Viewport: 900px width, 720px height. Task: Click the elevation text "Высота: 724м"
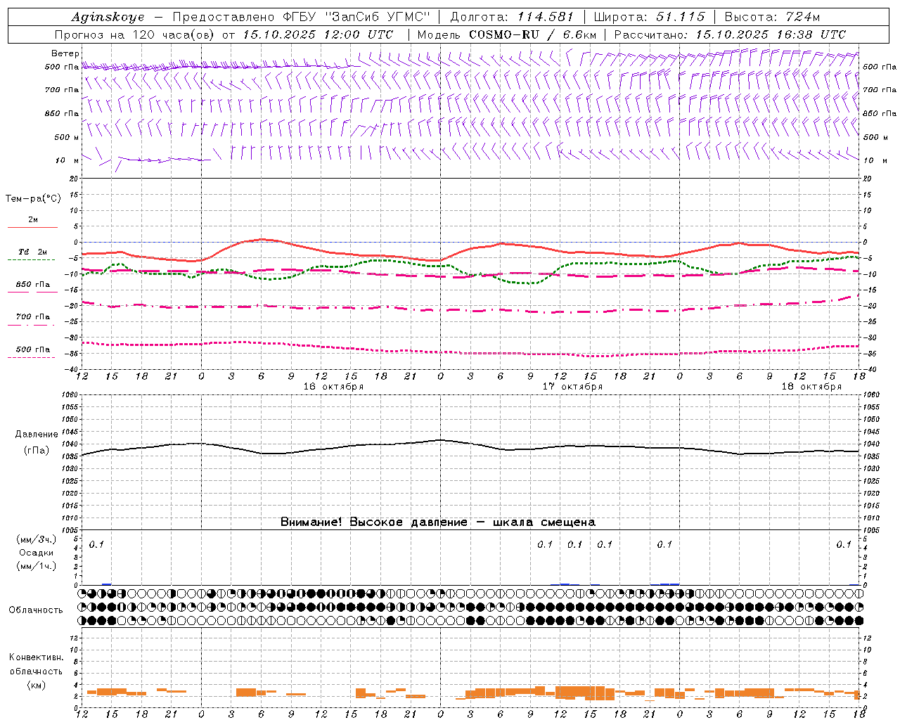click(772, 17)
